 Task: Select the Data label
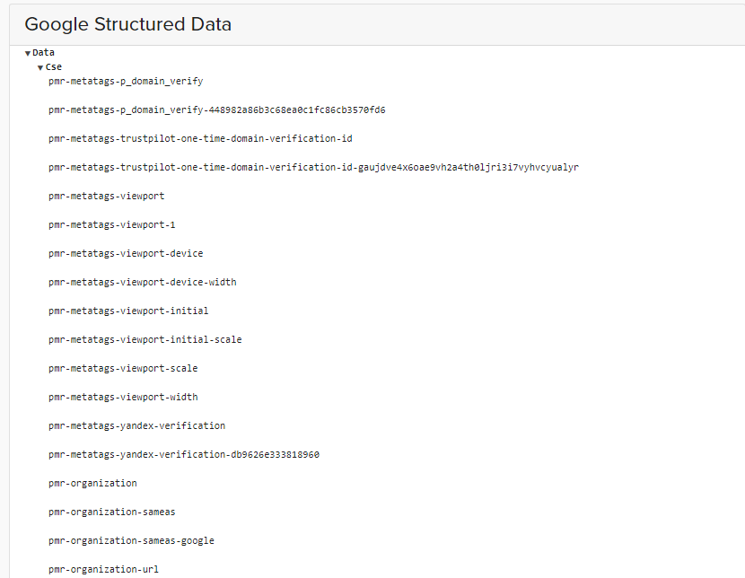[43, 52]
